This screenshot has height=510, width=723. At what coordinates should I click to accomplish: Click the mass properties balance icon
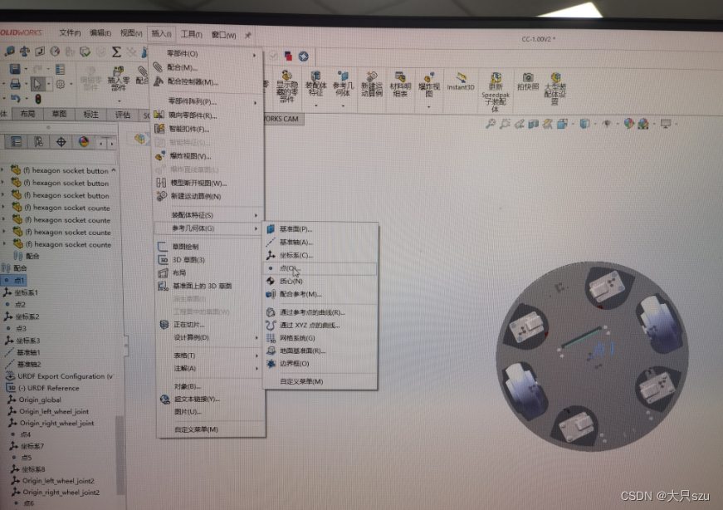(24, 51)
